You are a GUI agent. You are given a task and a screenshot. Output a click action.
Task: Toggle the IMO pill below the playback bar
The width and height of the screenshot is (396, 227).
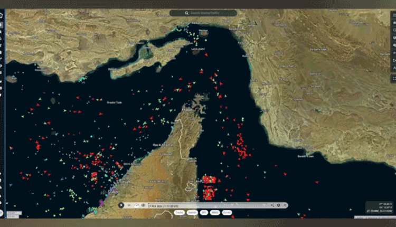(204, 213)
